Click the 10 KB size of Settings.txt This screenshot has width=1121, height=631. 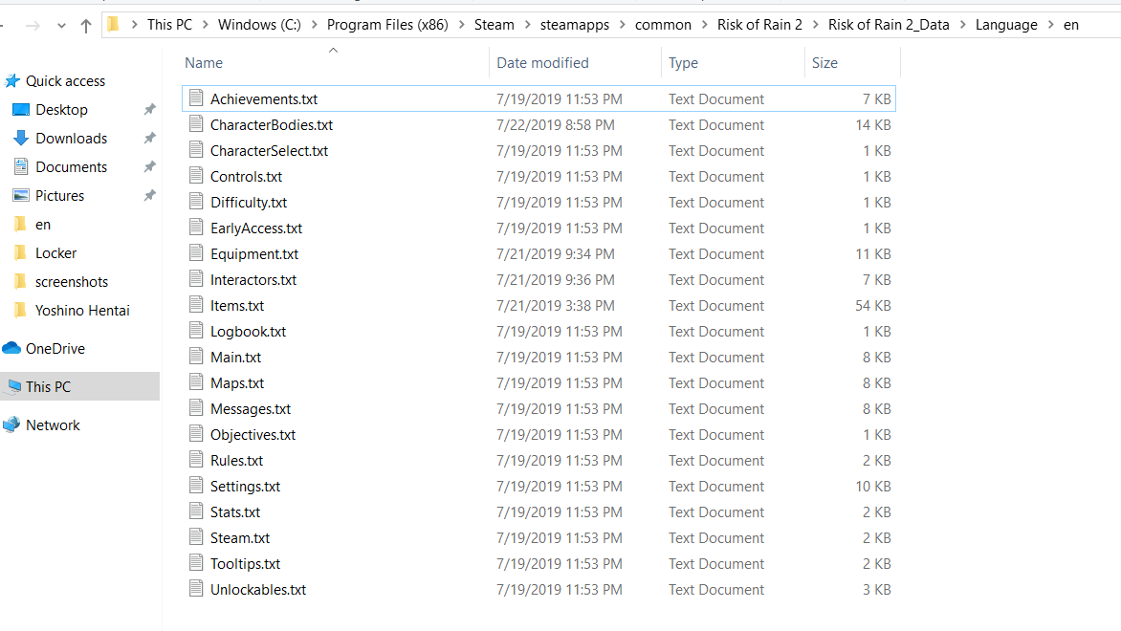pos(873,487)
